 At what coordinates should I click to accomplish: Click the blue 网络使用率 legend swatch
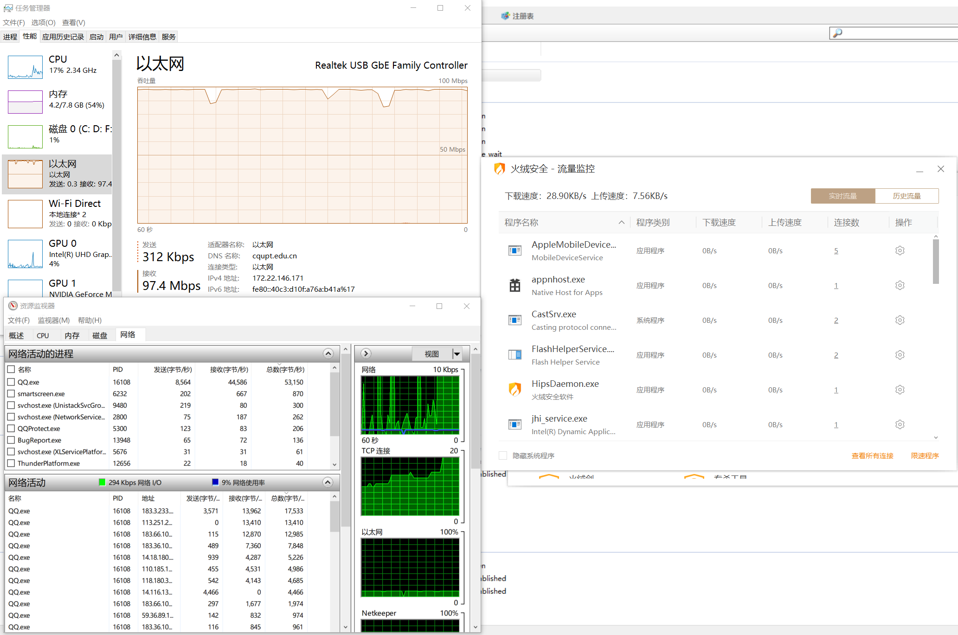(x=215, y=482)
